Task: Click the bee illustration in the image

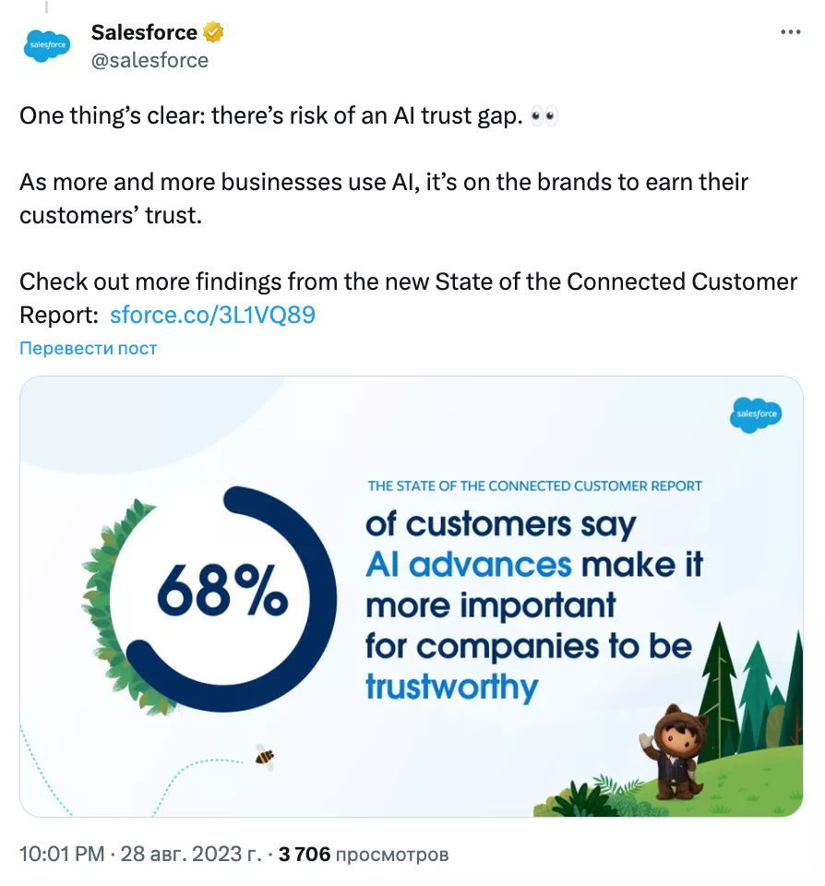Action: pyautogui.click(x=266, y=758)
